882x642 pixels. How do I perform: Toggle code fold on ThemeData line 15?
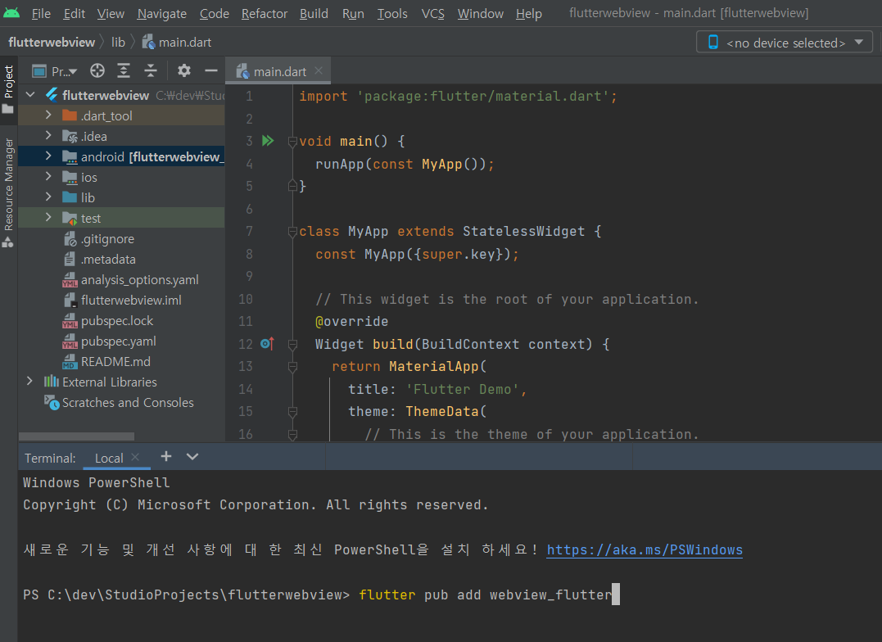292,411
